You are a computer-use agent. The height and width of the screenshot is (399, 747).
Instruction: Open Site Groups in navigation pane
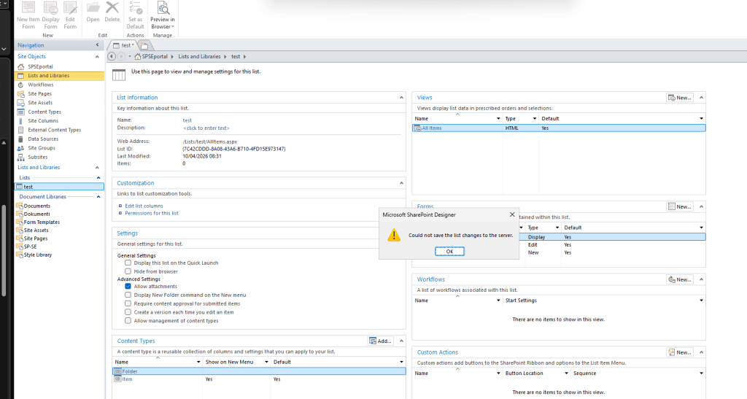41,148
